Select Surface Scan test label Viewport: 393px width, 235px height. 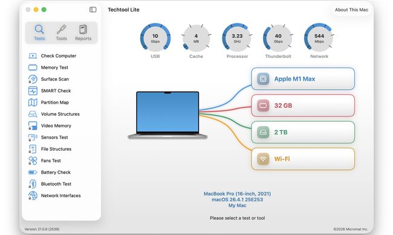click(54, 79)
